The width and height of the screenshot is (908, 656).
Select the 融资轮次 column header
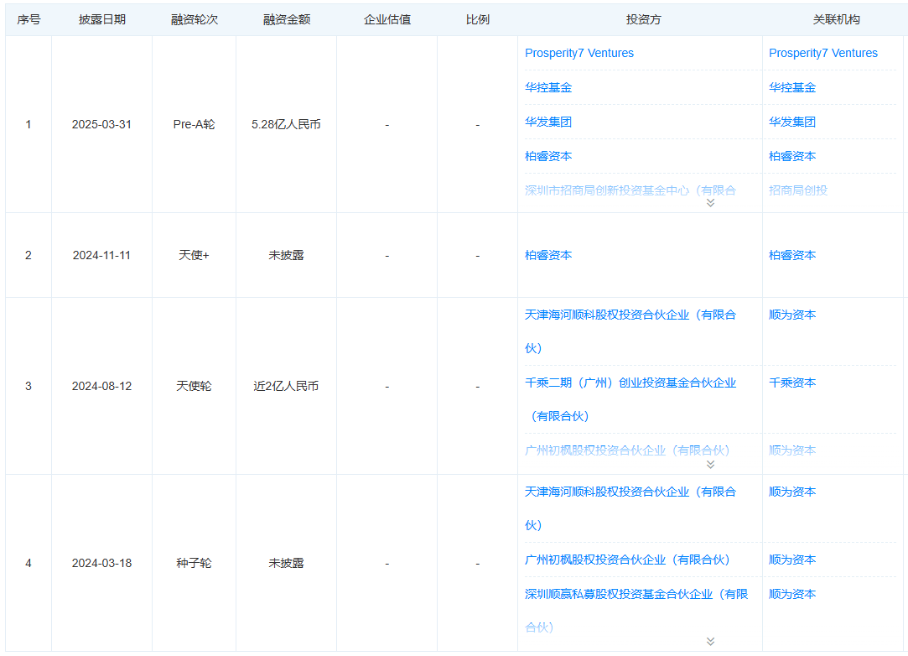coord(194,19)
